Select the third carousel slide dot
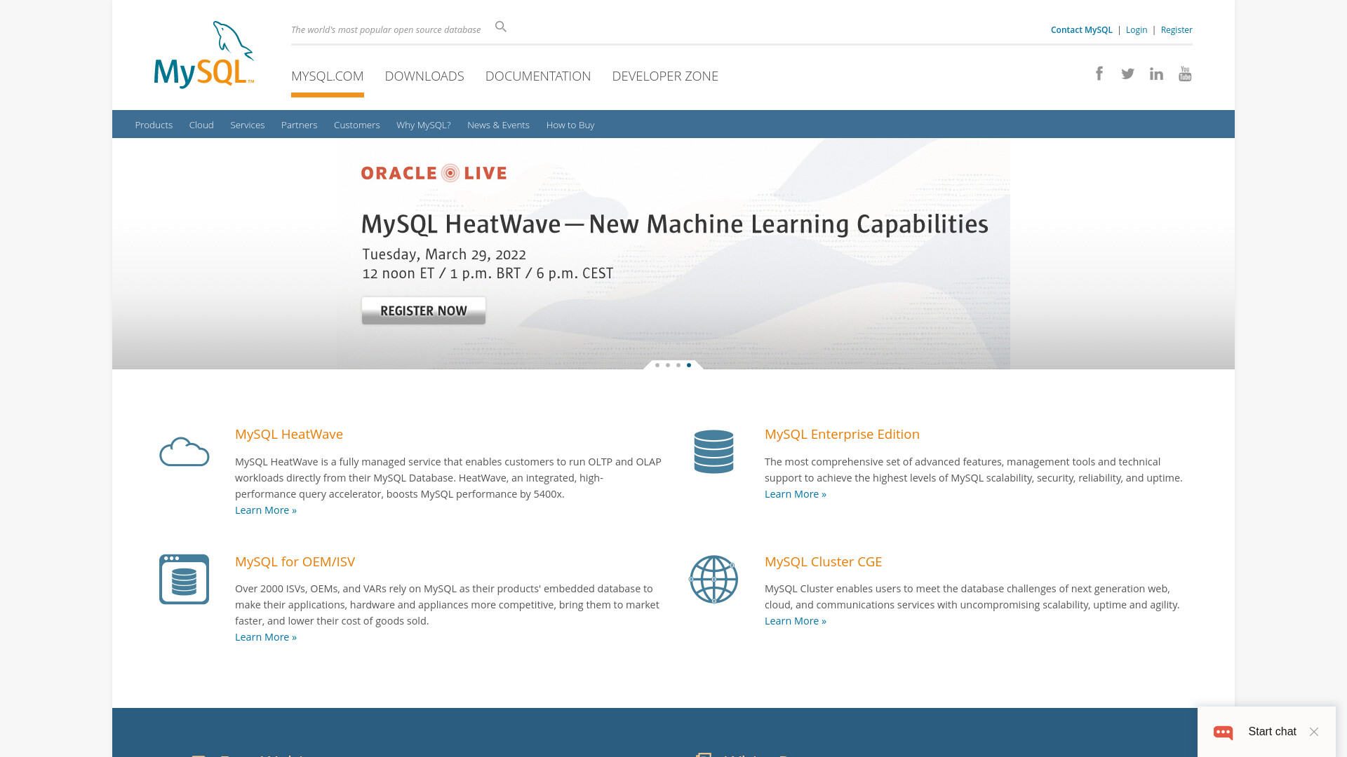 tap(678, 365)
